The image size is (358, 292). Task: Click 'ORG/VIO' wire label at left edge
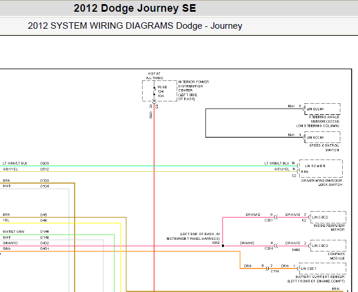tap(10, 243)
